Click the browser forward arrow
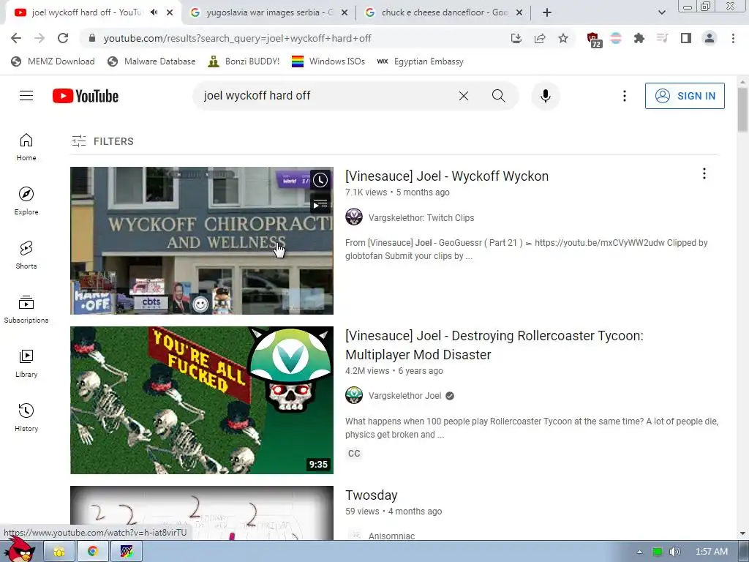This screenshot has height=562, width=749. point(39,38)
